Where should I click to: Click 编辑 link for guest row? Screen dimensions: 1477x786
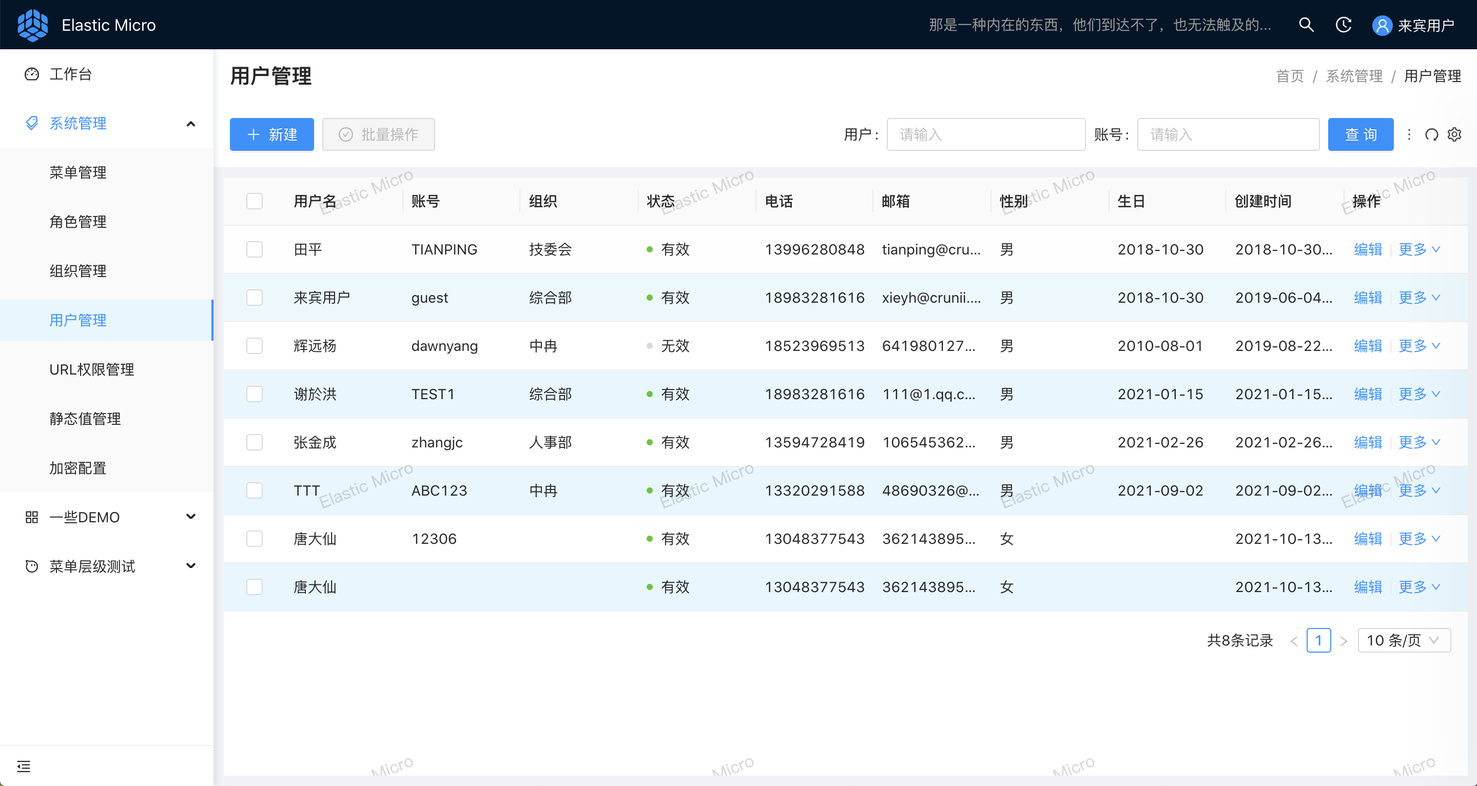coord(1368,298)
